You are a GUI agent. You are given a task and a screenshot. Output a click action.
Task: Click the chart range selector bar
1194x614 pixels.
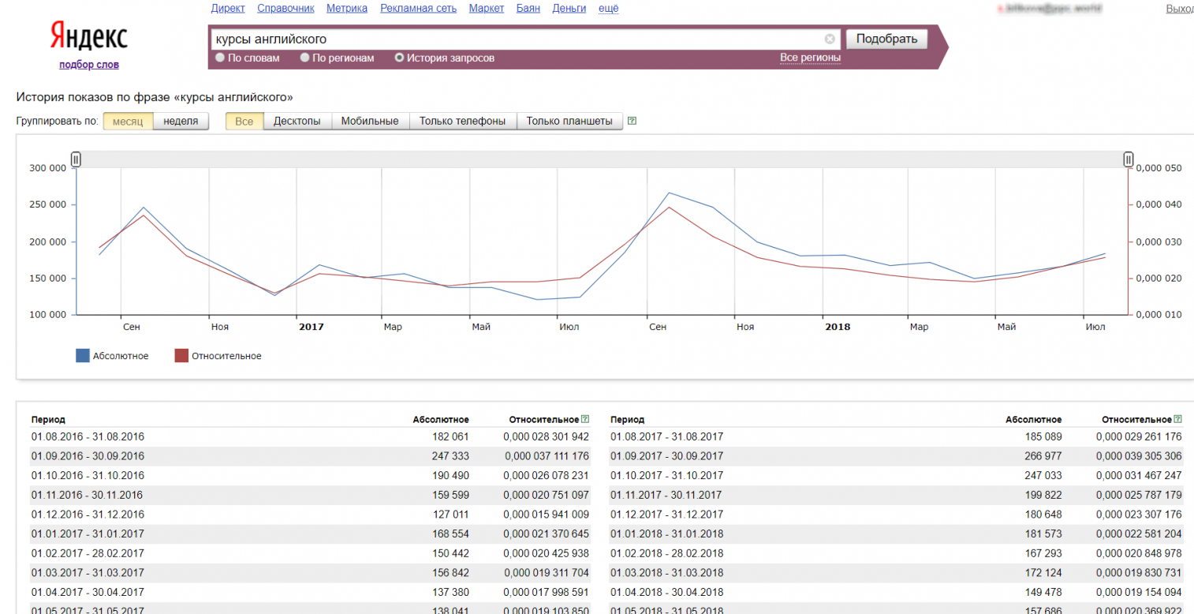[603, 159]
